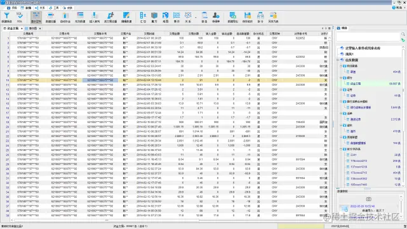The width and height of the screenshot is (407, 229).
Task: Collapse the 银行 folder in project tree
Action: pyautogui.click(x=341, y=78)
